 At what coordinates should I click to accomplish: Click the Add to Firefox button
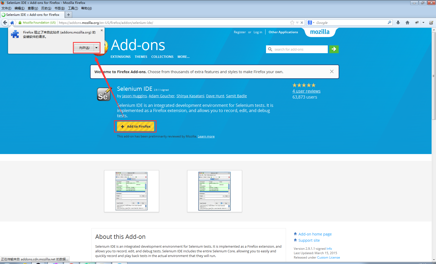tap(135, 126)
